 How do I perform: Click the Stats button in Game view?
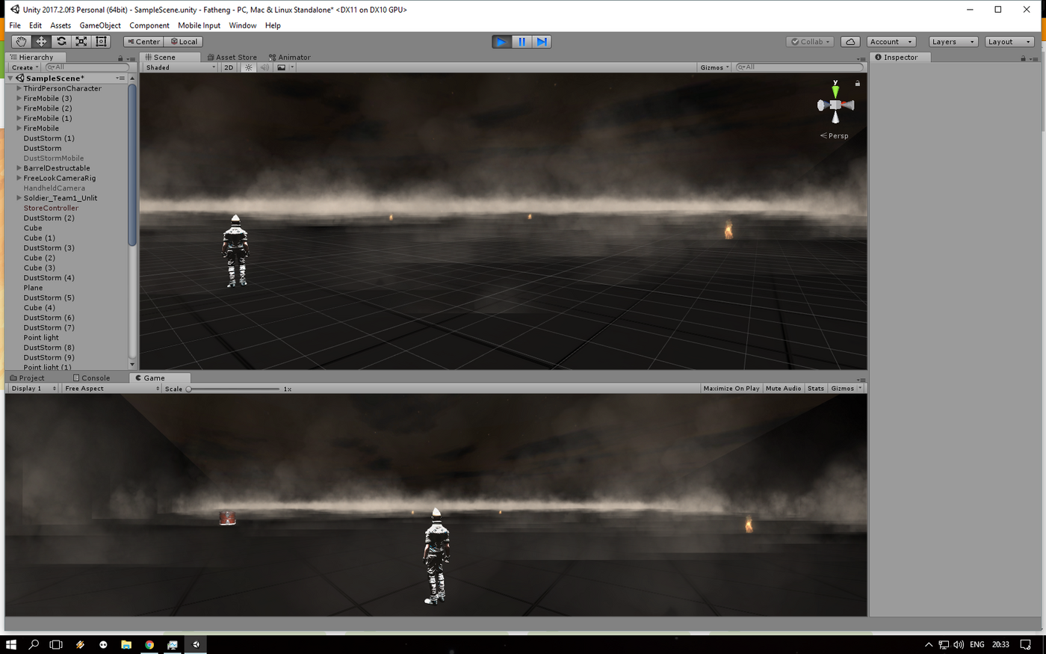tap(815, 389)
